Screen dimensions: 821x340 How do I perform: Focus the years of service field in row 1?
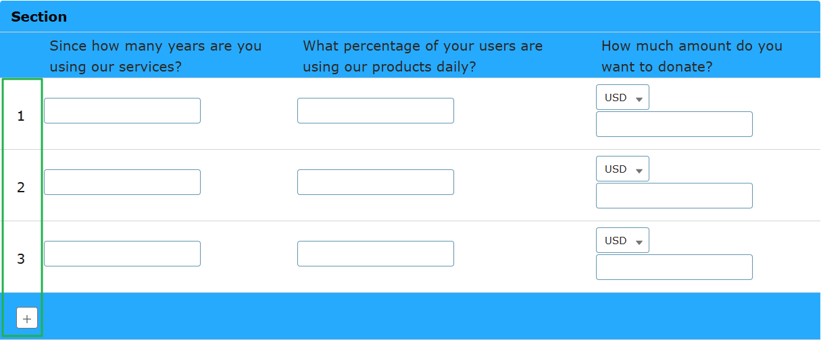122,111
